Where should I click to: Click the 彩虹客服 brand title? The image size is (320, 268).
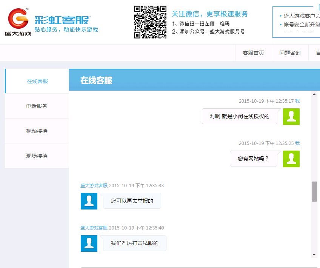pyautogui.click(x=62, y=20)
